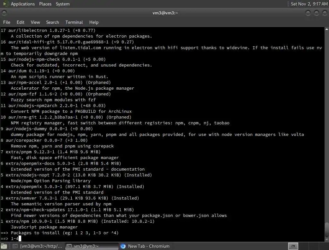The width and height of the screenshot is (329, 250).
Task: Open the Applications menu
Action: point(23,4)
